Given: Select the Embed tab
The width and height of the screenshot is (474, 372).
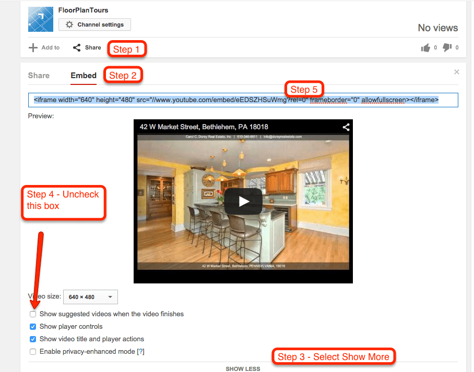Looking at the screenshot, I should [84, 76].
